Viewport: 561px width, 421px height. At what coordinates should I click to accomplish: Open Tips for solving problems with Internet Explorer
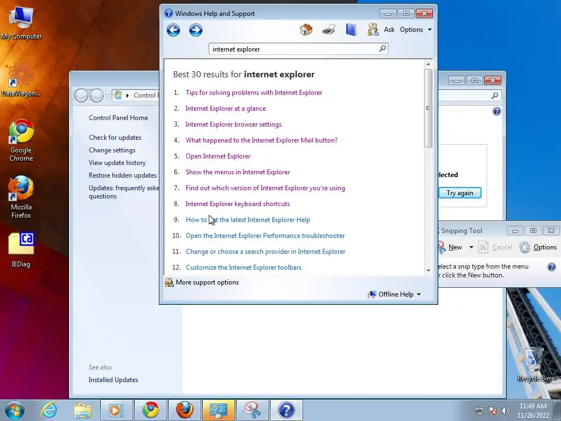(x=254, y=92)
